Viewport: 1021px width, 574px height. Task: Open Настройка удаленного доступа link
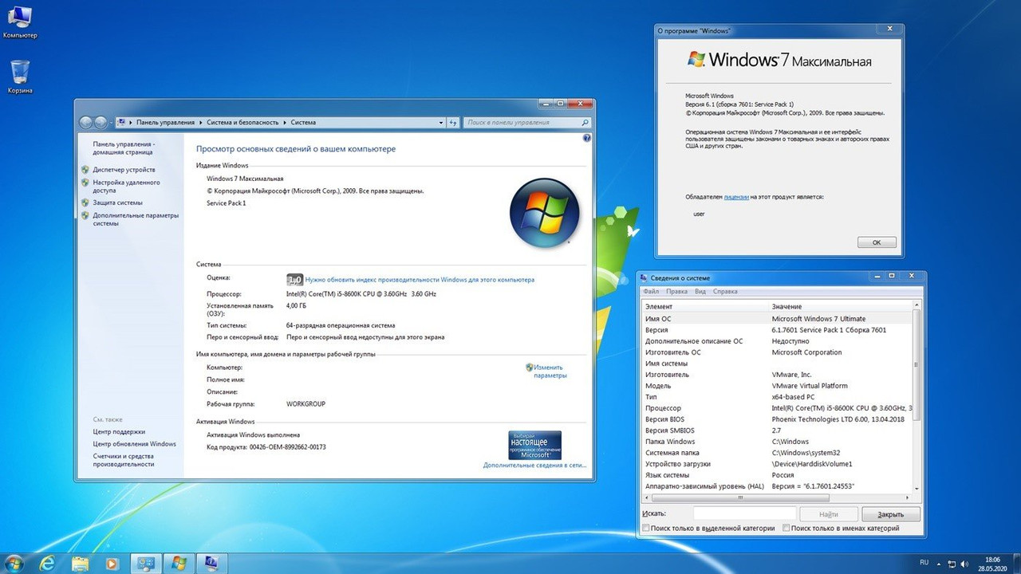click(x=126, y=187)
